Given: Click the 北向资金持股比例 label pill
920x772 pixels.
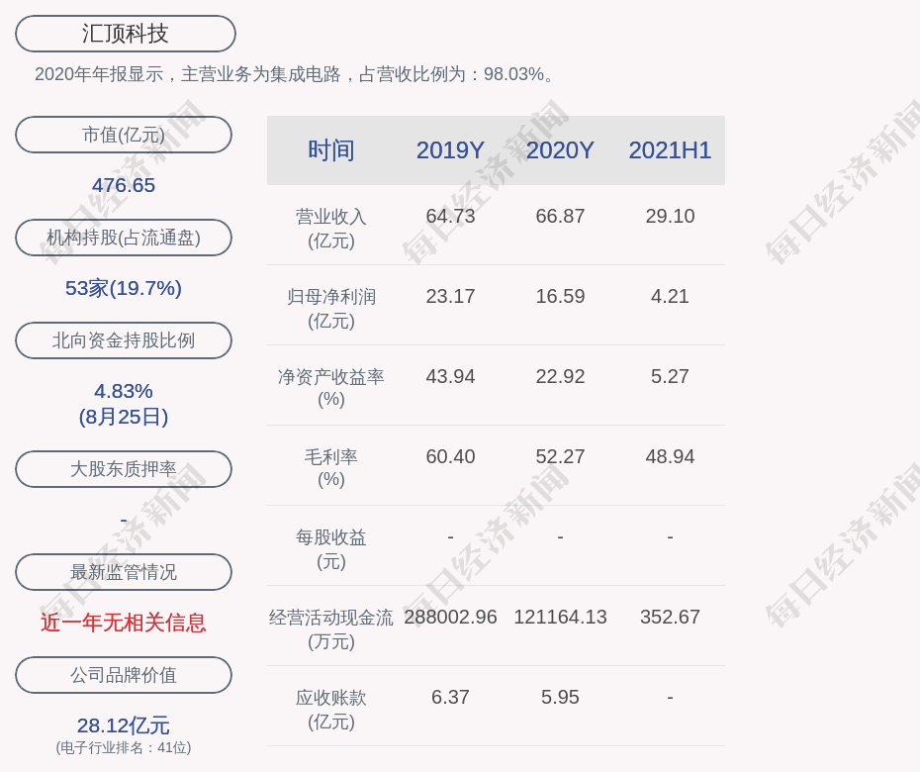Looking at the screenshot, I should (x=124, y=340).
